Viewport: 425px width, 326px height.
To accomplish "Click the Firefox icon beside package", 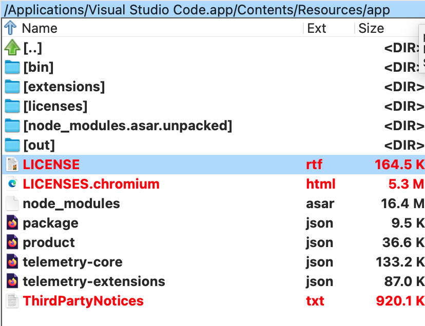I will click(x=12, y=223).
